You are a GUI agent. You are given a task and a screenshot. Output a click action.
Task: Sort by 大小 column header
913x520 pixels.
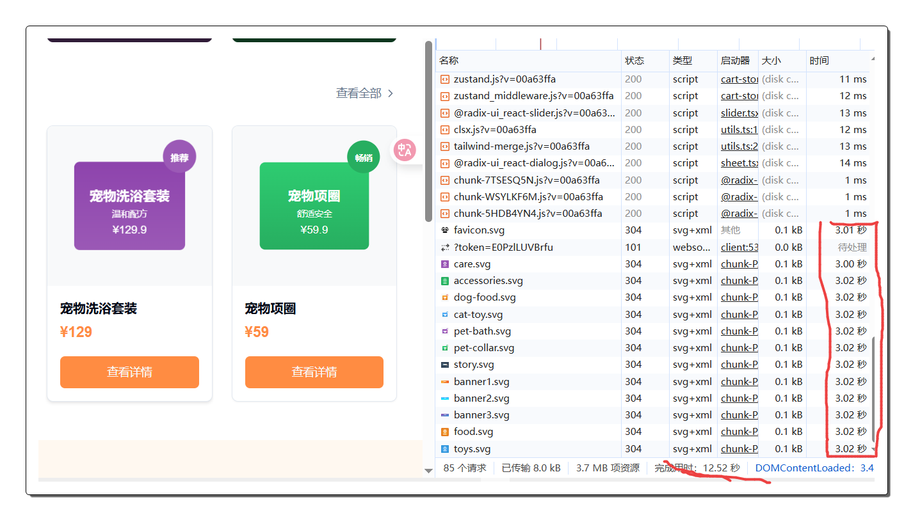[782, 61]
